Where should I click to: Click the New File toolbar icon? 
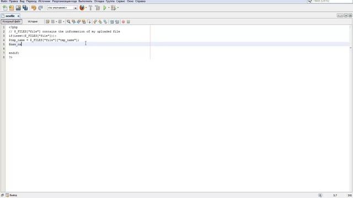pyautogui.click(x=5, y=8)
